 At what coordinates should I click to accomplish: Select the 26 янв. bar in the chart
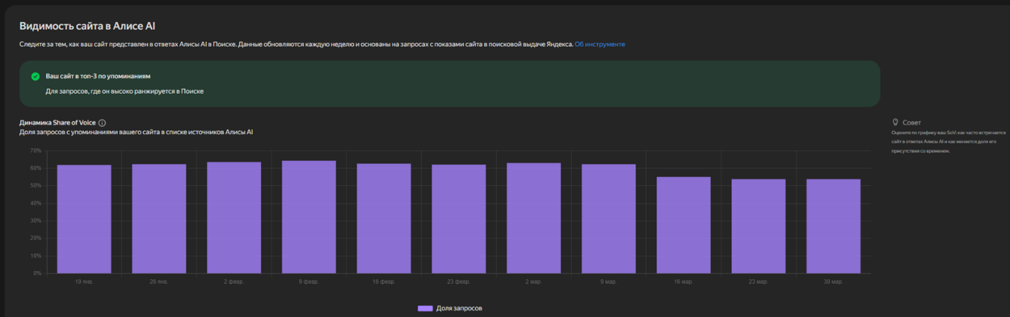pyautogui.click(x=159, y=219)
